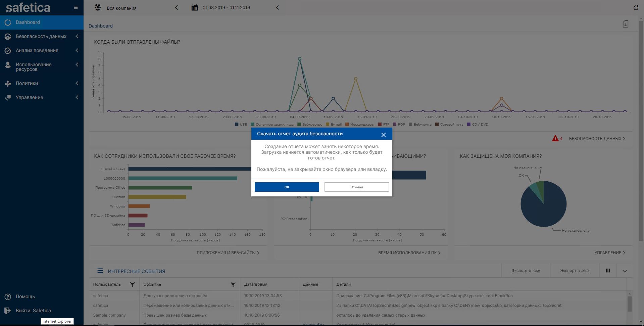
Task: Click the events table vertical scrollbar
Action: point(630,304)
